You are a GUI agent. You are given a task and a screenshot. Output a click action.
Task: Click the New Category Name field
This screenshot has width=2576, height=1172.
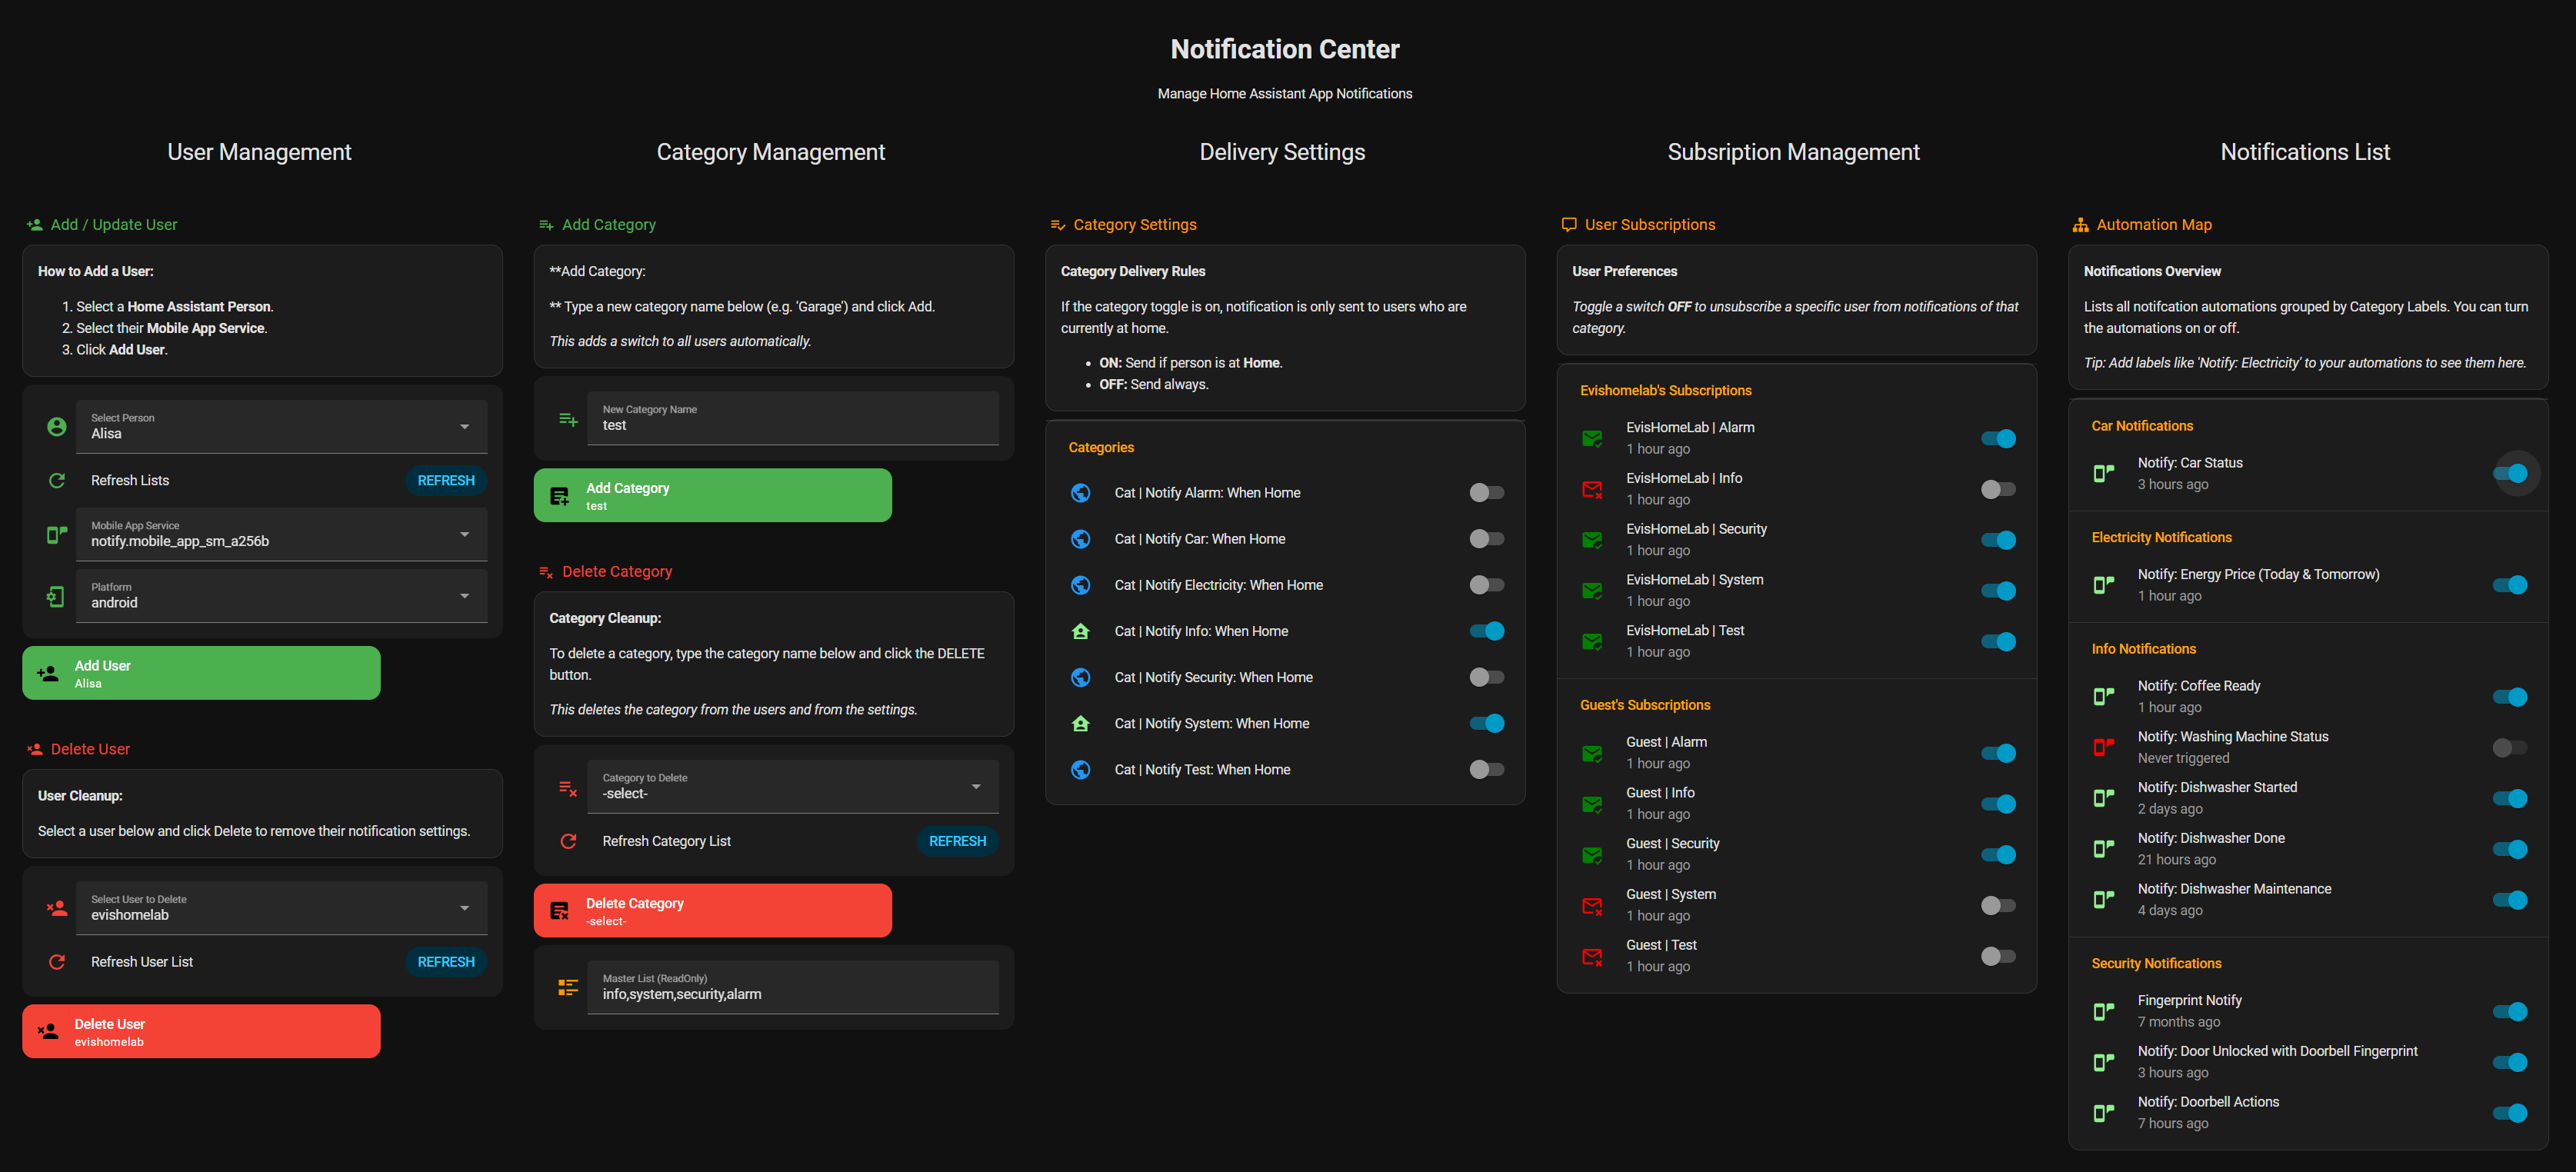click(792, 419)
